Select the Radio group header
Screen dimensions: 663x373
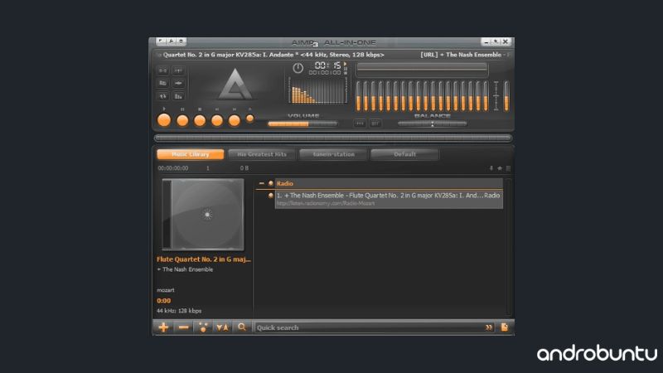click(x=389, y=183)
